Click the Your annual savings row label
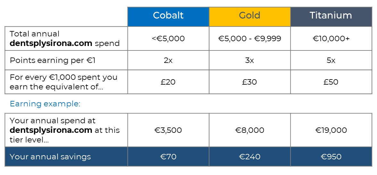This screenshot has width=377, height=175. (50, 157)
